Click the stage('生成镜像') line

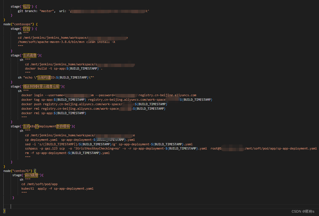click(26, 55)
